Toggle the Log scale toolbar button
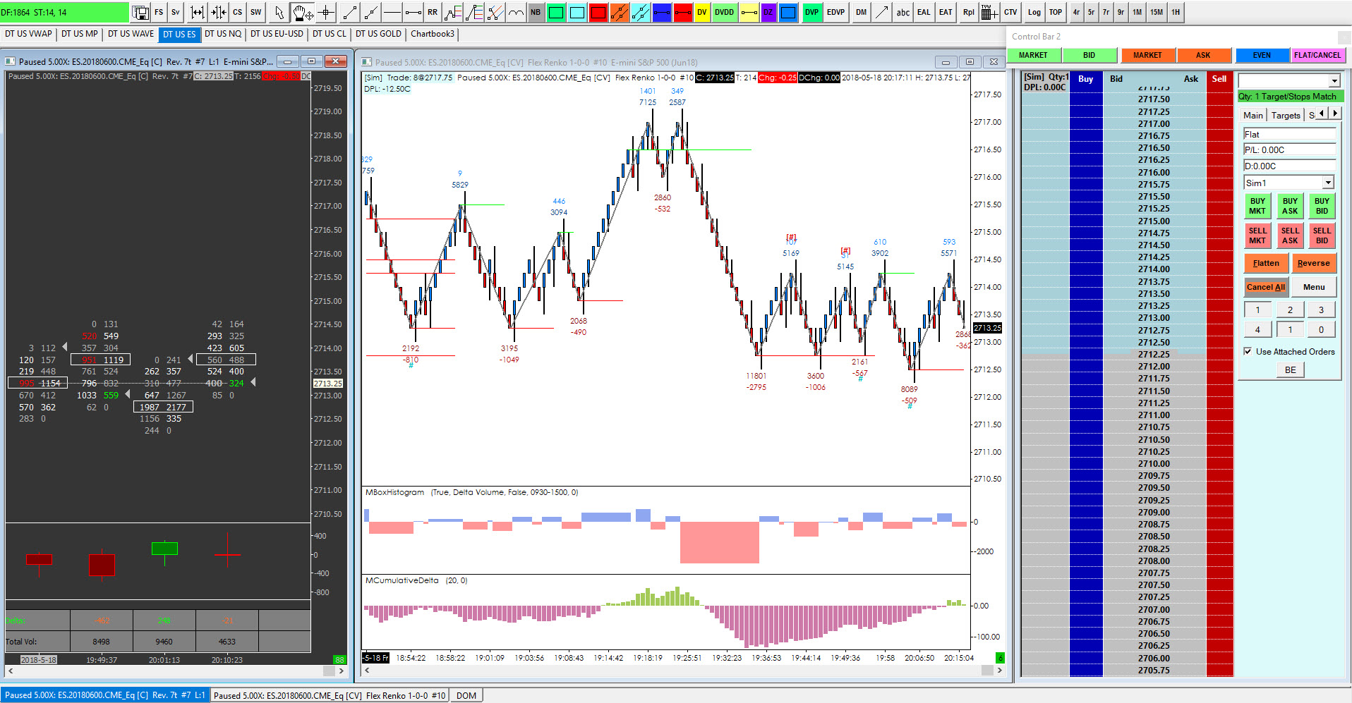Image resolution: width=1352 pixels, height=703 pixels. (1034, 12)
